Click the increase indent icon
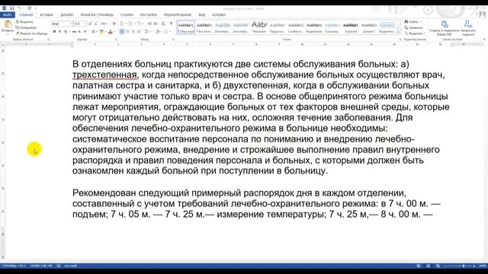Image resolution: width=488 pixels, height=274 pixels. [x=156, y=24]
